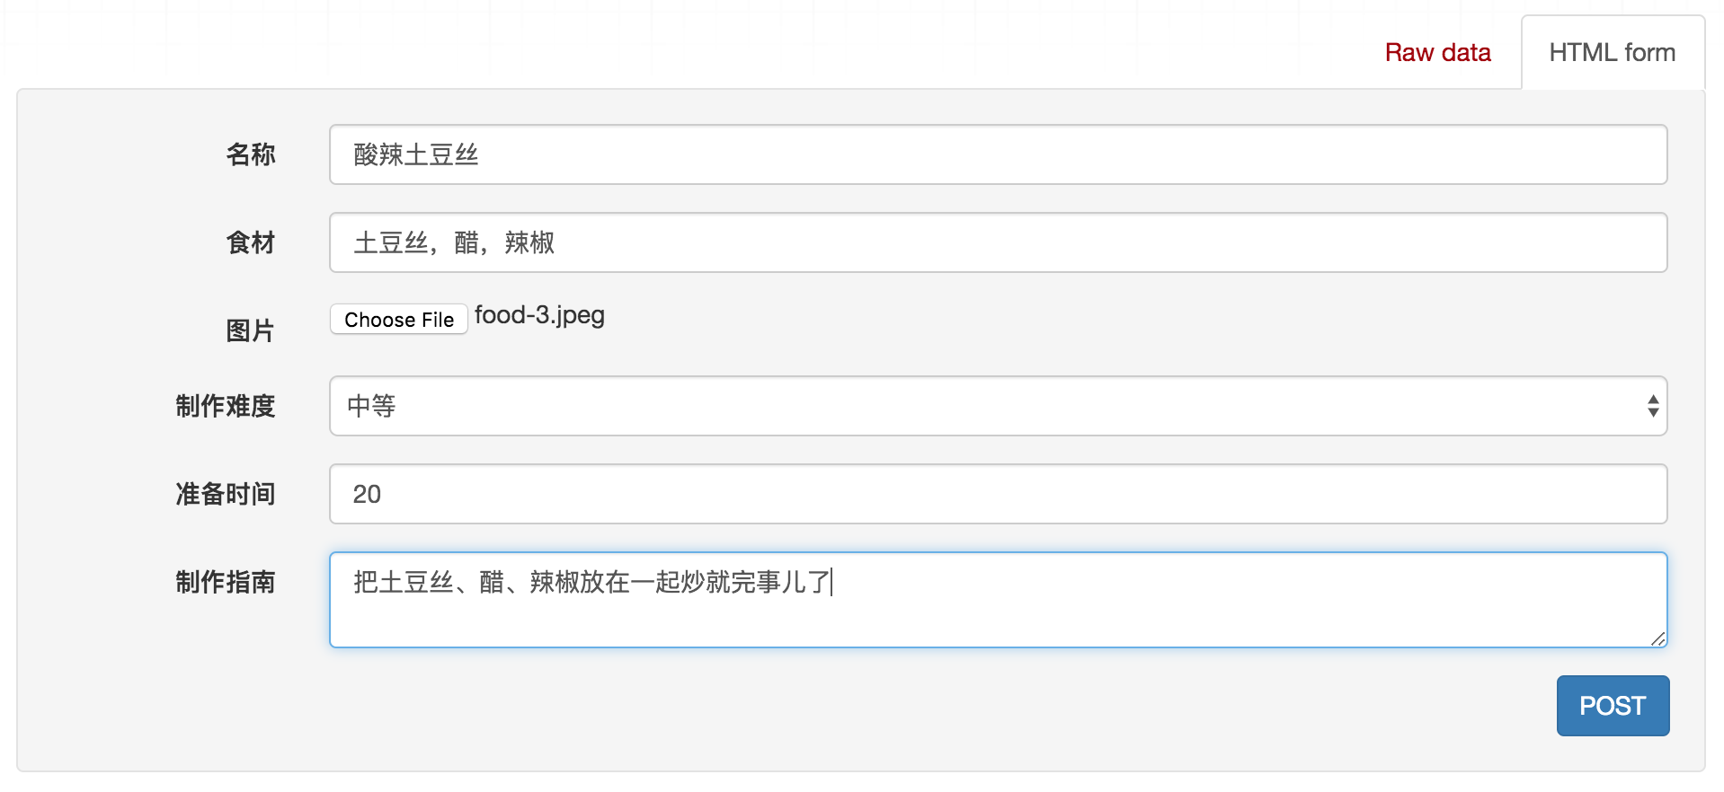Click the 食材 field label

pyautogui.click(x=251, y=242)
